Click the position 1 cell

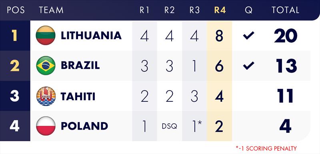[14, 36]
